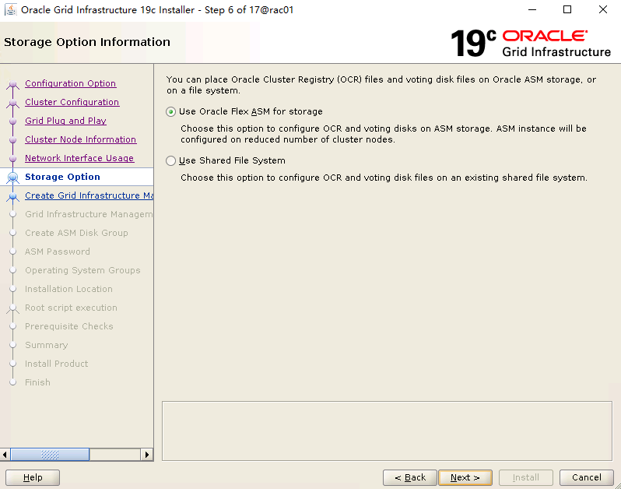Image resolution: width=621 pixels, height=489 pixels.
Task: Click the Storage Option Information heading
Action: 87,42
